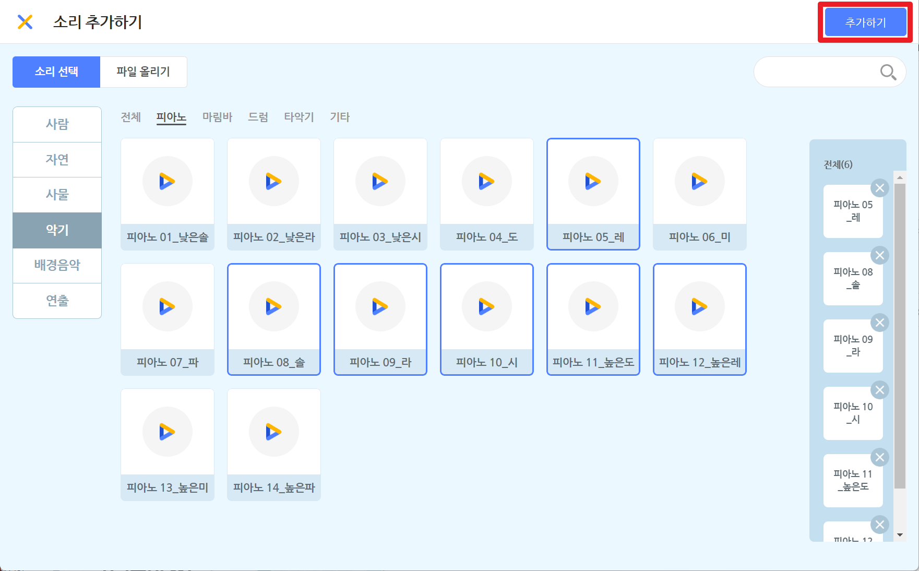Select the 소리 선택 tab
Viewport: 919px width, 571px height.
(56, 72)
